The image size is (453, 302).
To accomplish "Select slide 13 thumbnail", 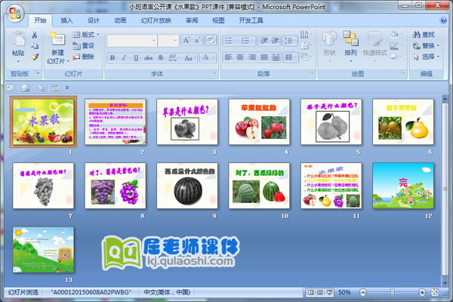I will click(43, 250).
